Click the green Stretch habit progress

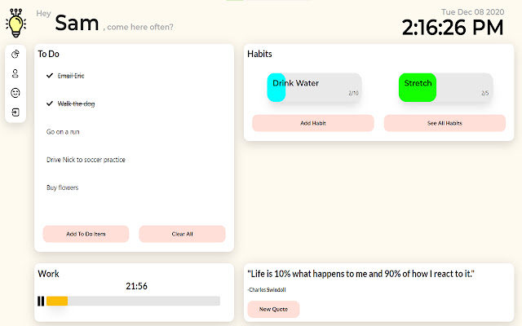418,88
